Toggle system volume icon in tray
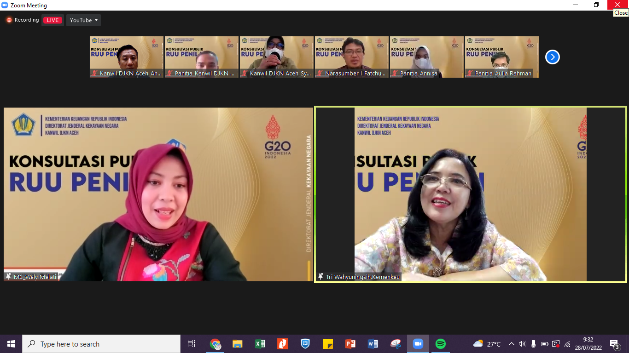The height and width of the screenshot is (353, 629). click(x=522, y=344)
